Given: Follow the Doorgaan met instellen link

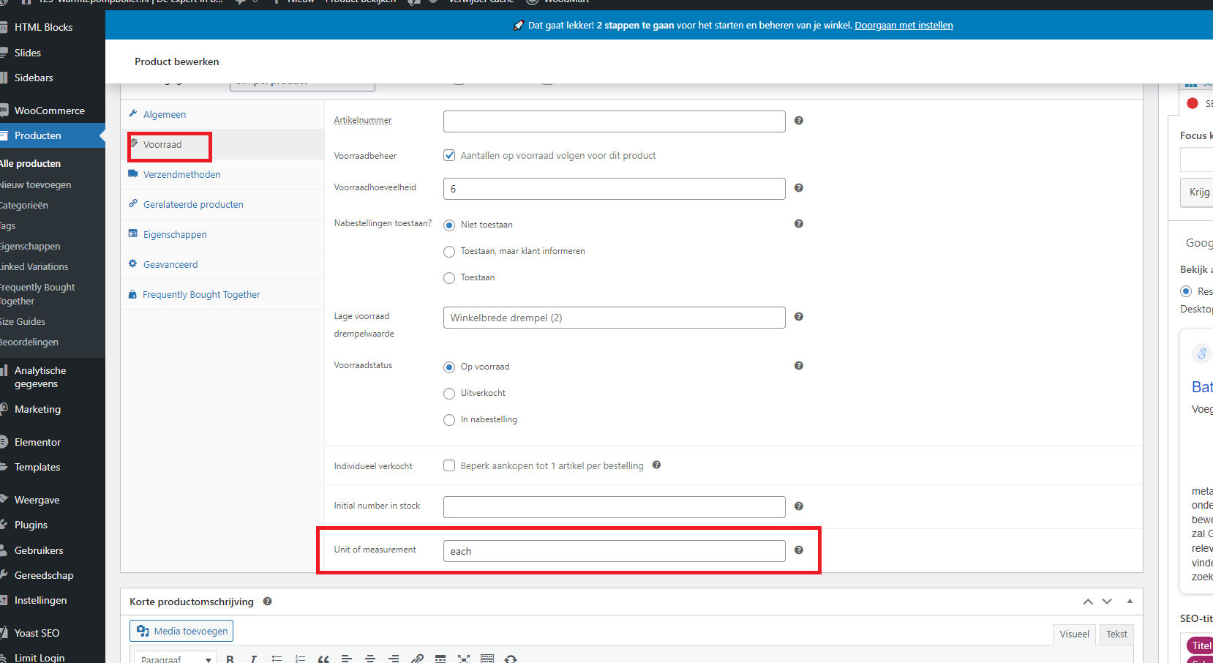Looking at the screenshot, I should pos(904,26).
